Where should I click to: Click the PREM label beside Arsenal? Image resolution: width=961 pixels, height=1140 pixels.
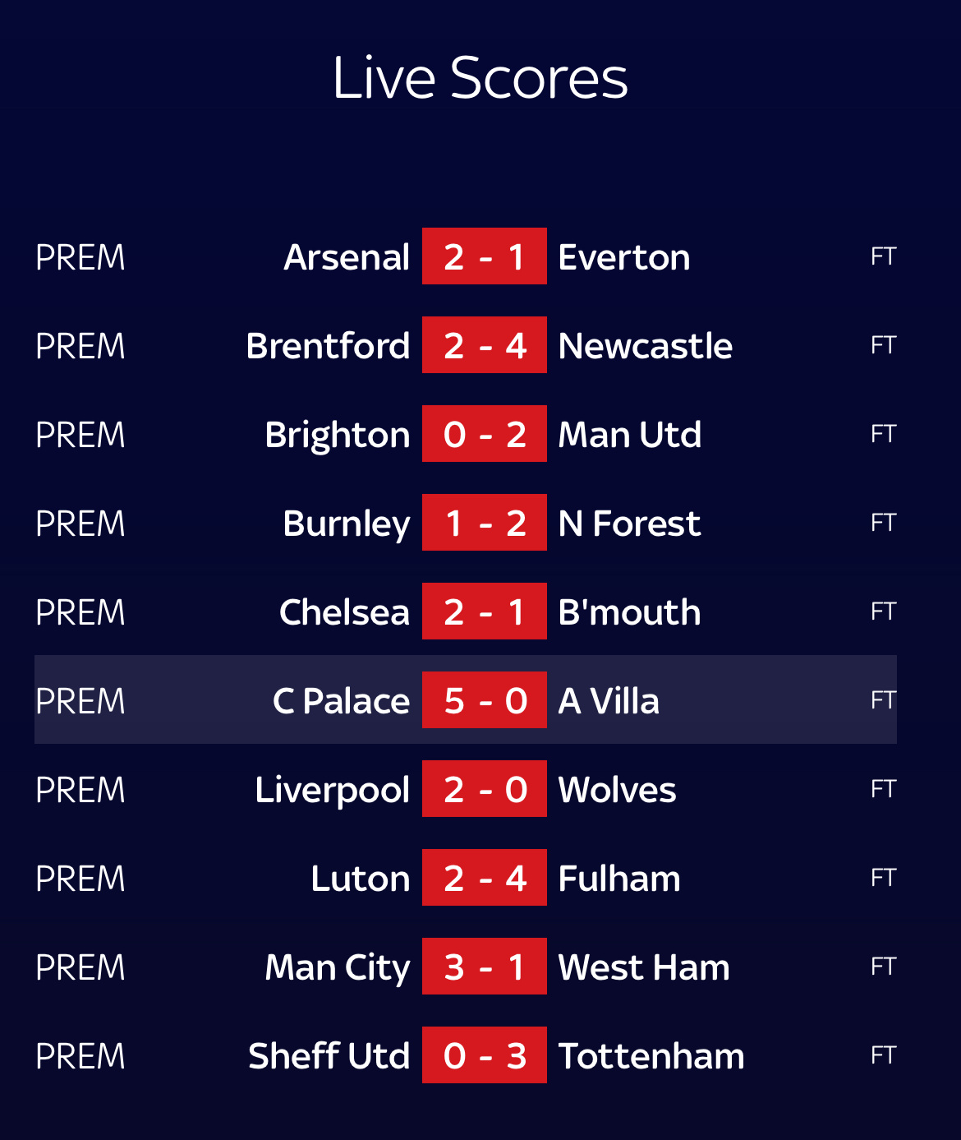click(80, 257)
